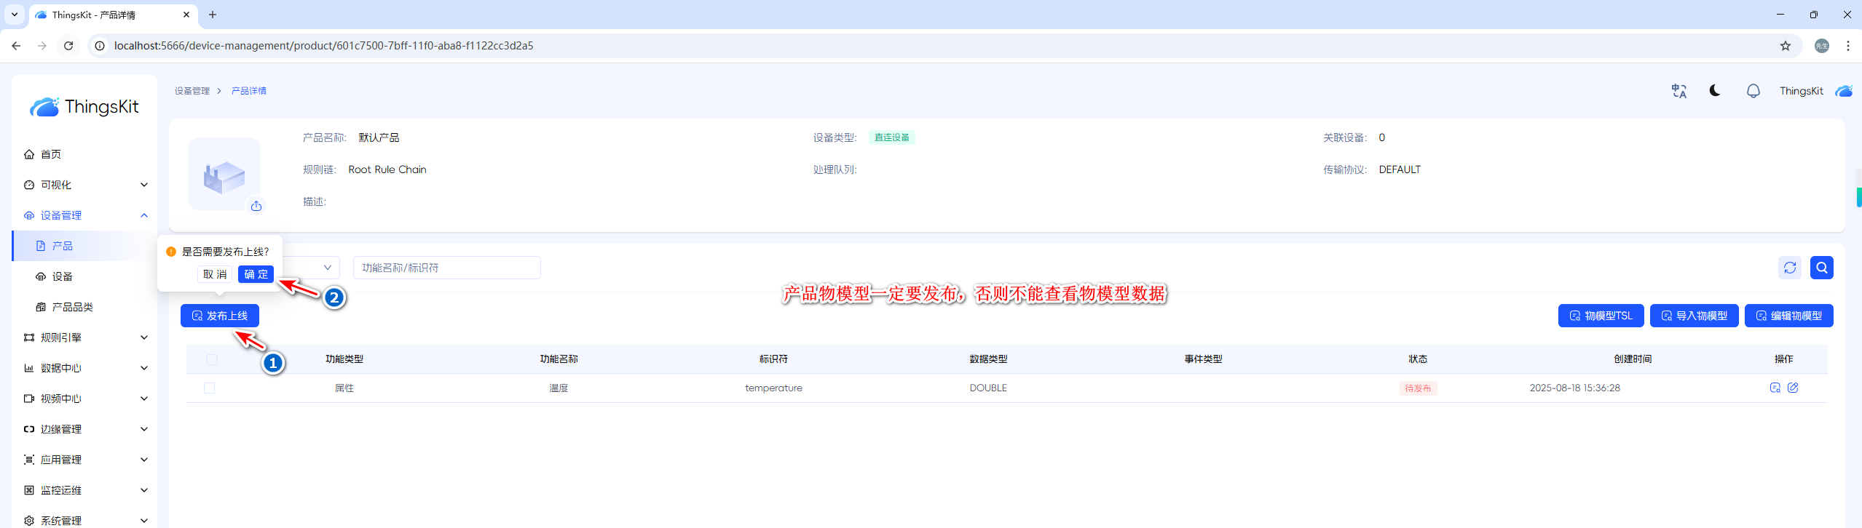1862x528 pixels.
Task: Upload product image via upload icon
Action: tap(256, 207)
